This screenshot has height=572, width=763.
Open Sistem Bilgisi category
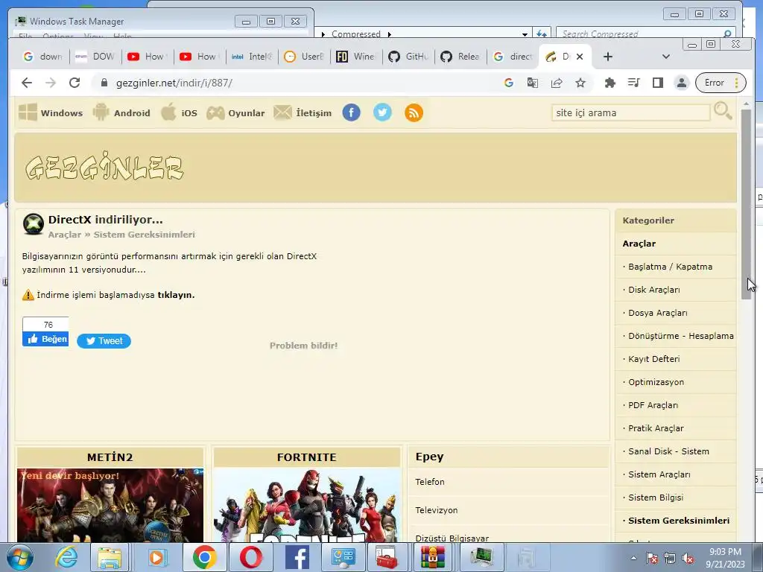[656, 498]
